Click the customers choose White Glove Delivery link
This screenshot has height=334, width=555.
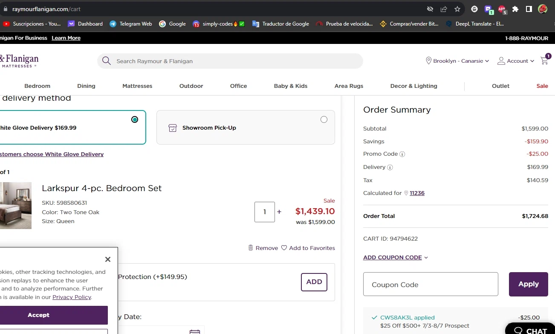52,154
